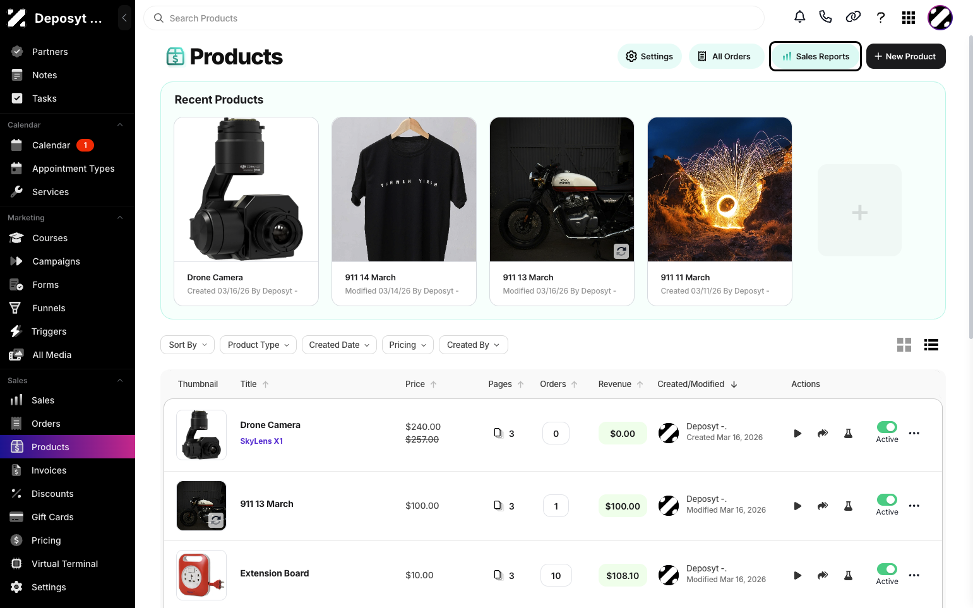
Task: Click share icon for 911 13 March row
Action: click(823, 506)
